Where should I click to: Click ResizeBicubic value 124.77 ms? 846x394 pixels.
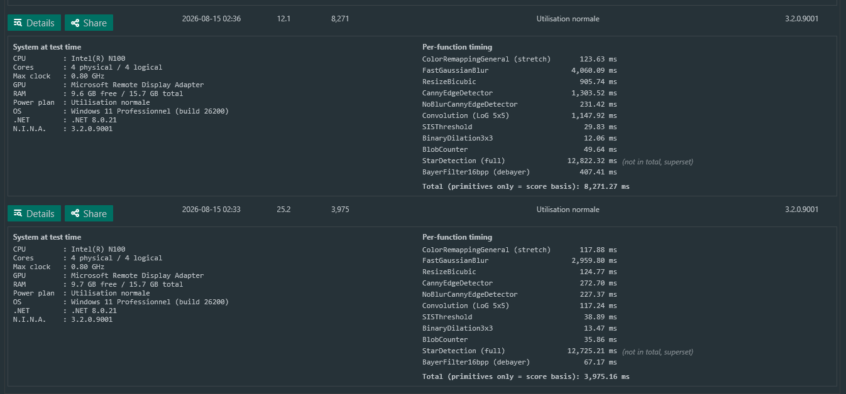[x=598, y=272]
